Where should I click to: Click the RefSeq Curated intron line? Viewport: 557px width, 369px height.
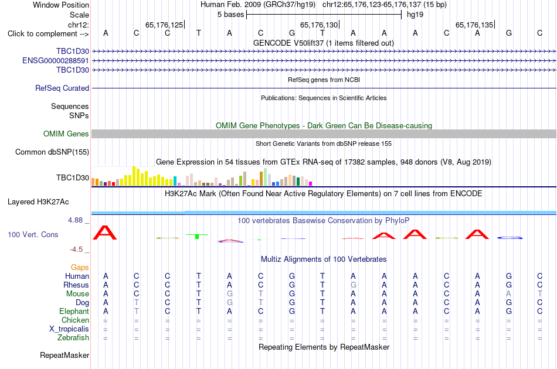324,88
